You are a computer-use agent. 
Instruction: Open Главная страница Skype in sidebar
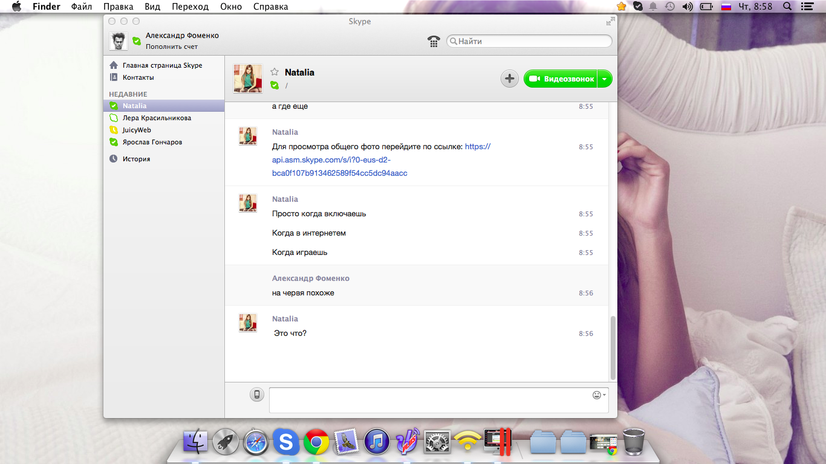pos(163,65)
